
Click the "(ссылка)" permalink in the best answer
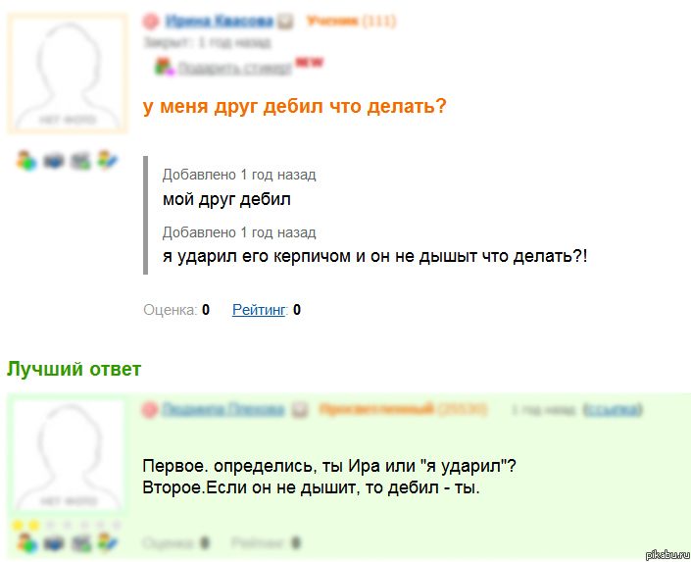coord(614,409)
